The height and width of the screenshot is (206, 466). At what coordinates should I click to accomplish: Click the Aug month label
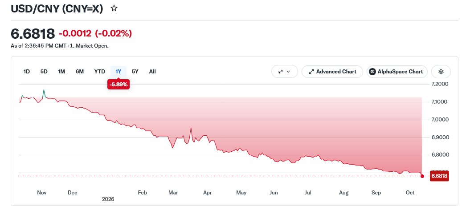(x=344, y=193)
